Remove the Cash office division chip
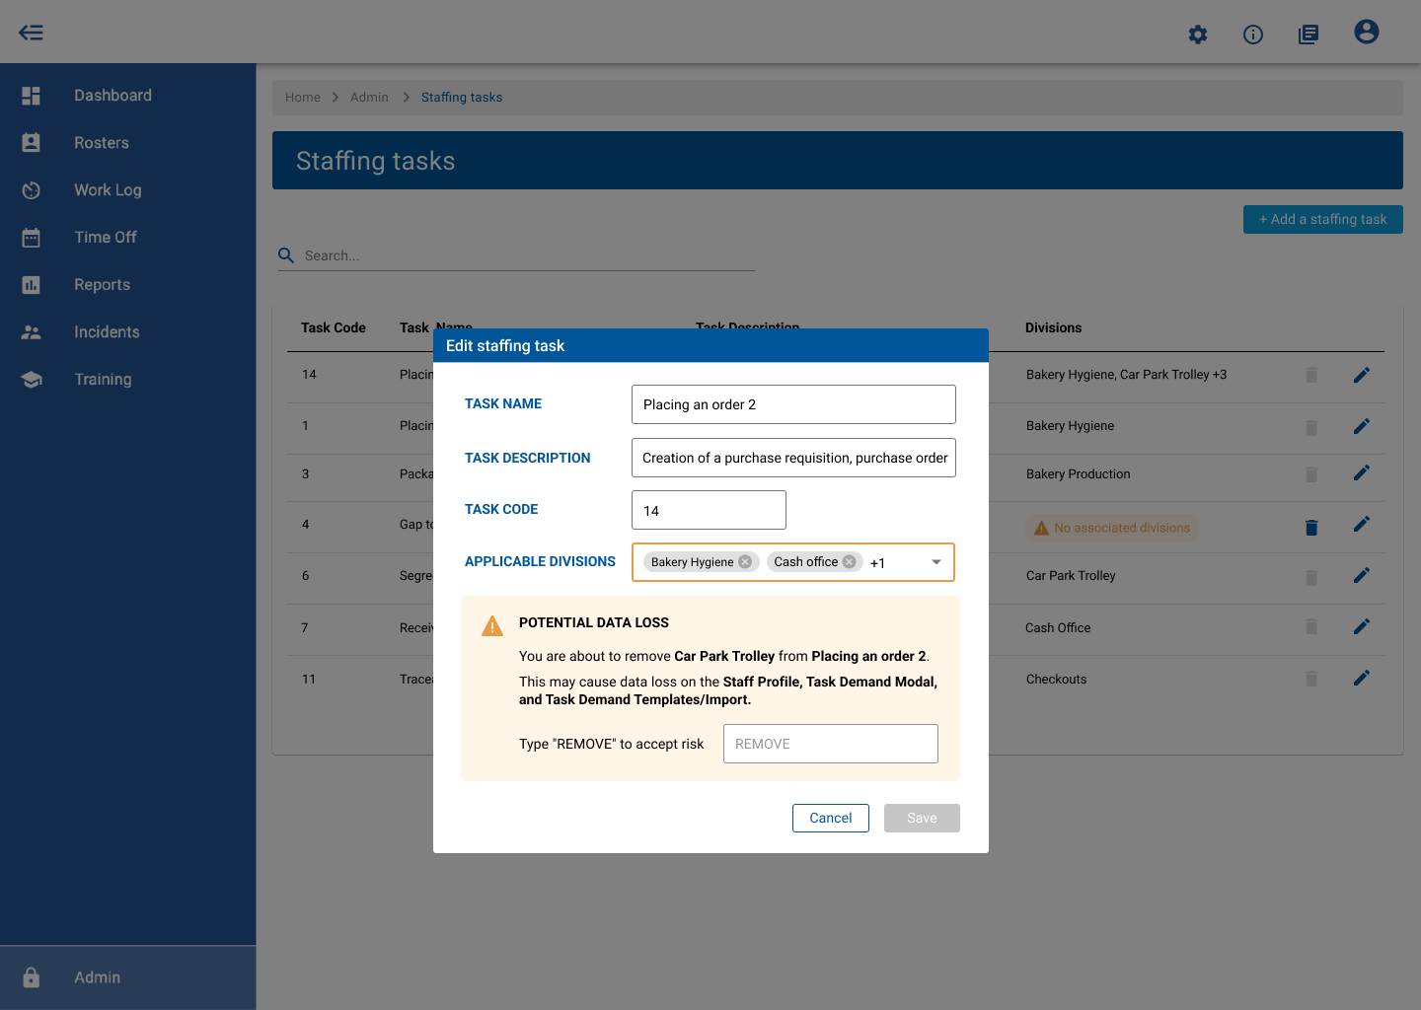 [x=849, y=562]
